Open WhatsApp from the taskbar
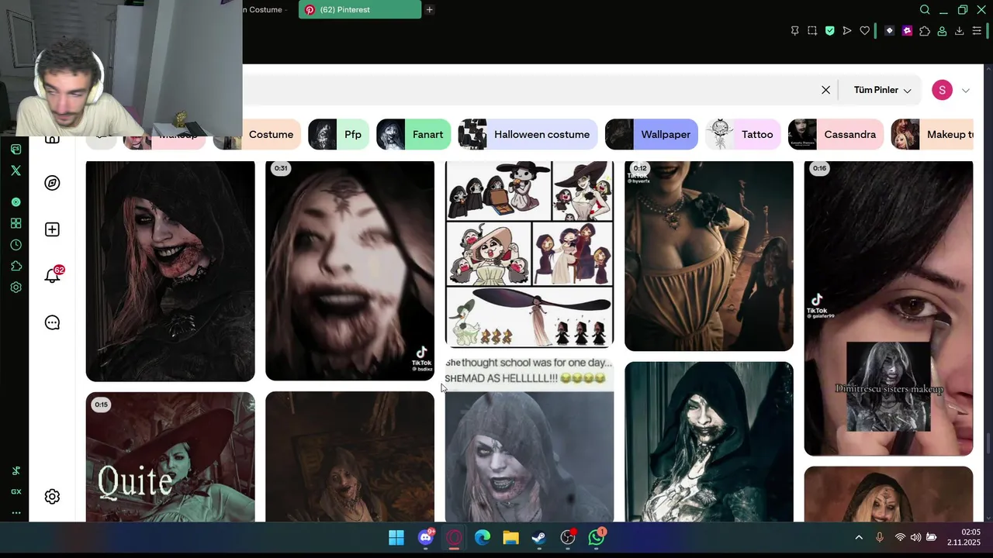The height and width of the screenshot is (558, 993). [597, 538]
